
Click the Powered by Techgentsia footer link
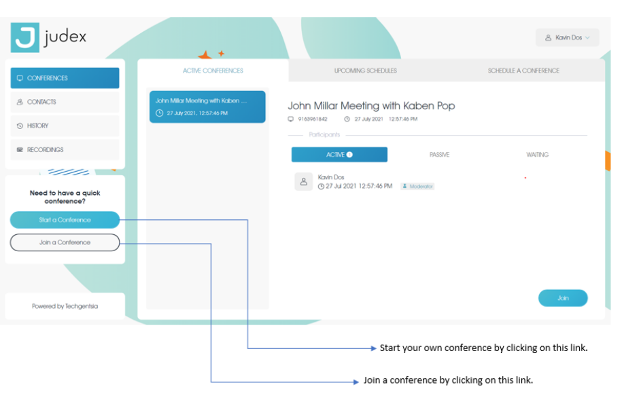pyautogui.click(x=65, y=306)
